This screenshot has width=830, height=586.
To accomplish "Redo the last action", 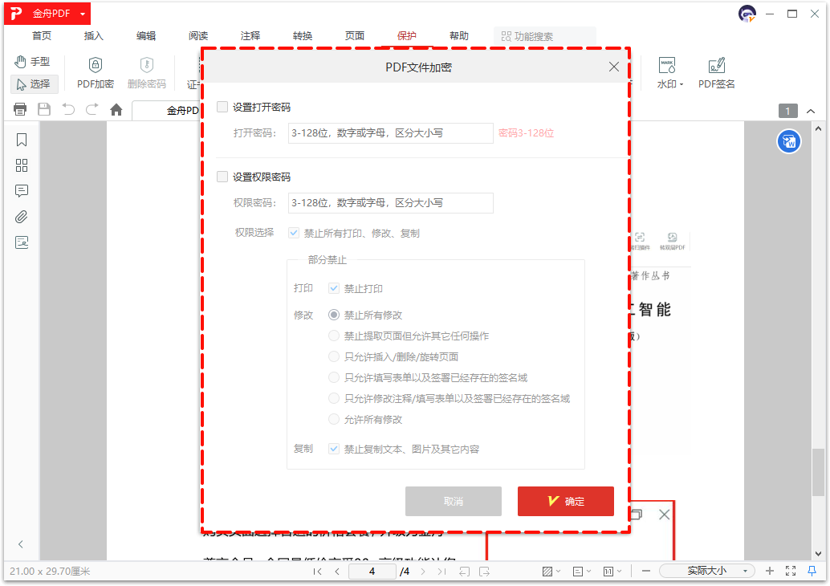I will point(92,110).
